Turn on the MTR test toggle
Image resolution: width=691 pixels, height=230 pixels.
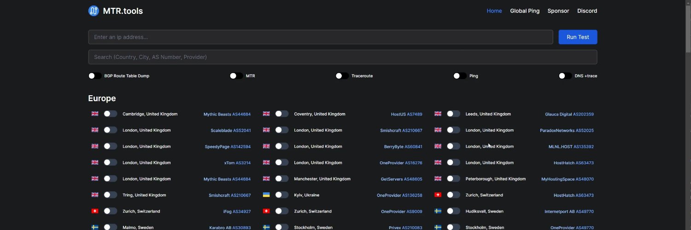pos(236,76)
